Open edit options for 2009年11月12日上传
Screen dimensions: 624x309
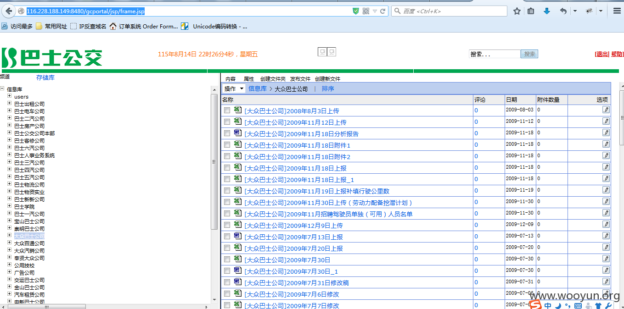pos(606,121)
